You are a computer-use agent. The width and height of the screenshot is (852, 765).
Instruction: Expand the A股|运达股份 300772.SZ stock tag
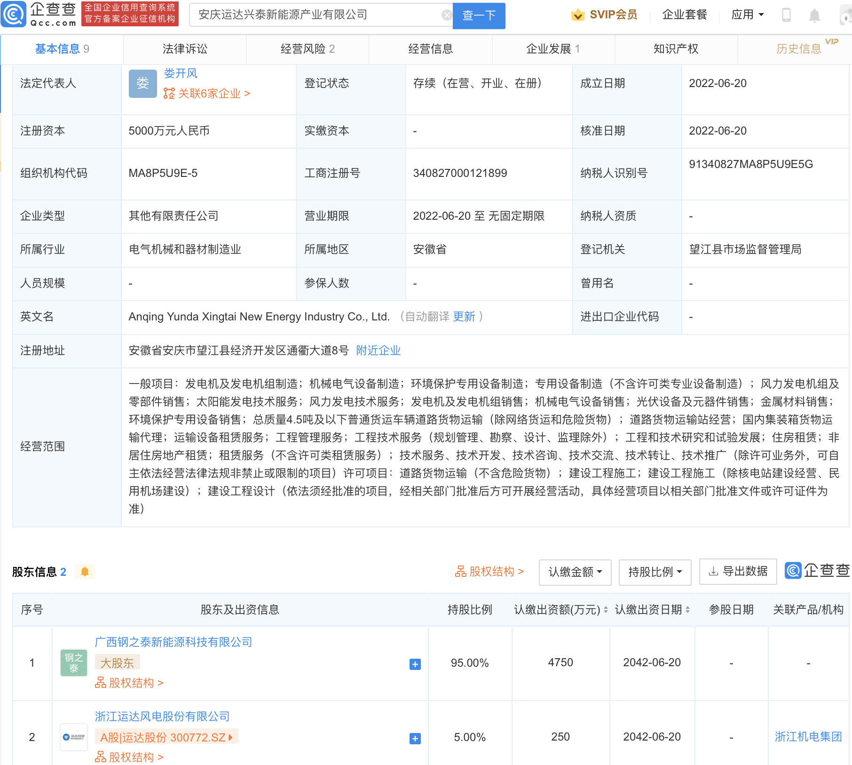(166, 737)
